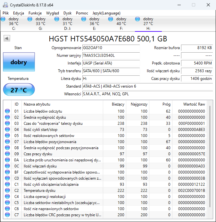Click status orb of attribute C0
The image size is (216, 222).
tap(7, 178)
